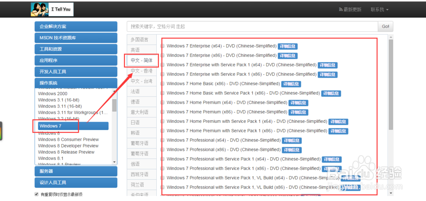The image size is (426, 201).
Task: Check Windows 7 Home Premium with SP1 (x86) checkbox
Action: 162,131
